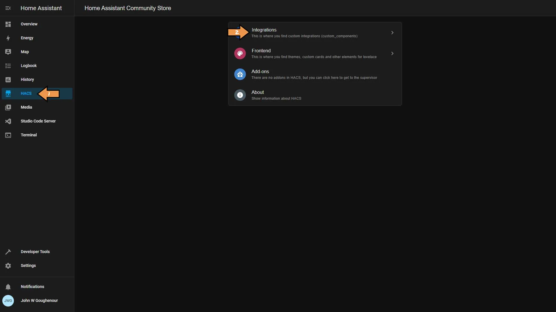This screenshot has height=312, width=556.
Task: Toggle the sidebar navigation drawer
Action: 8,8
